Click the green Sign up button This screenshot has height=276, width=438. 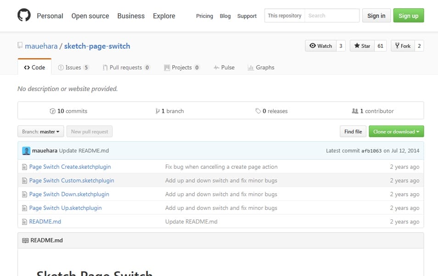point(408,16)
